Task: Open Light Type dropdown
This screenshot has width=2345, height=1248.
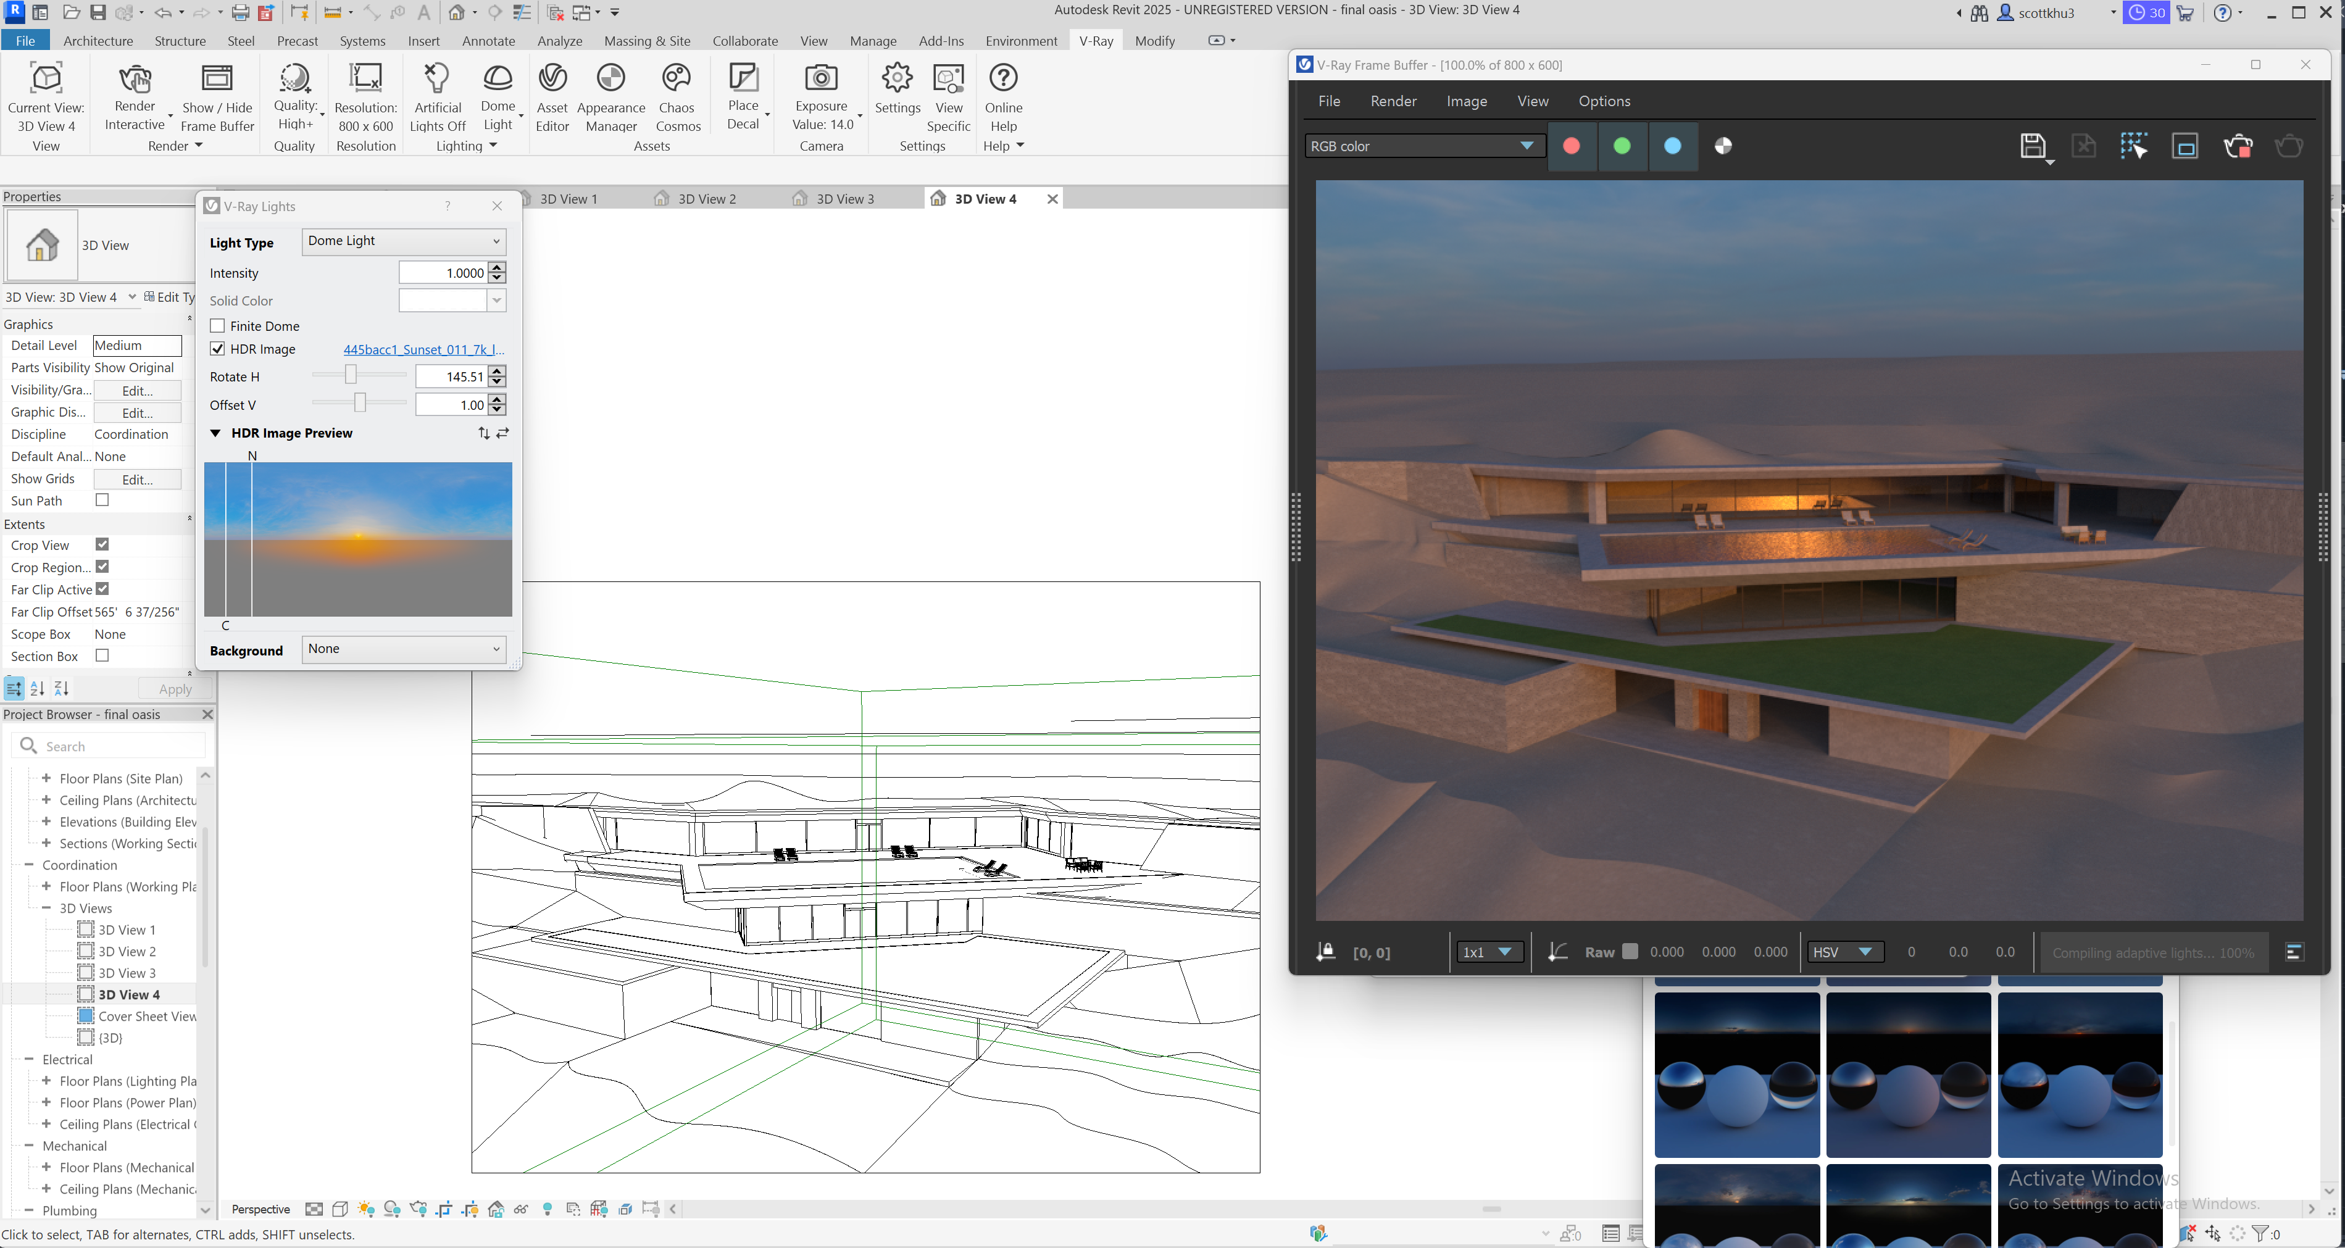Action: [x=403, y=241]
